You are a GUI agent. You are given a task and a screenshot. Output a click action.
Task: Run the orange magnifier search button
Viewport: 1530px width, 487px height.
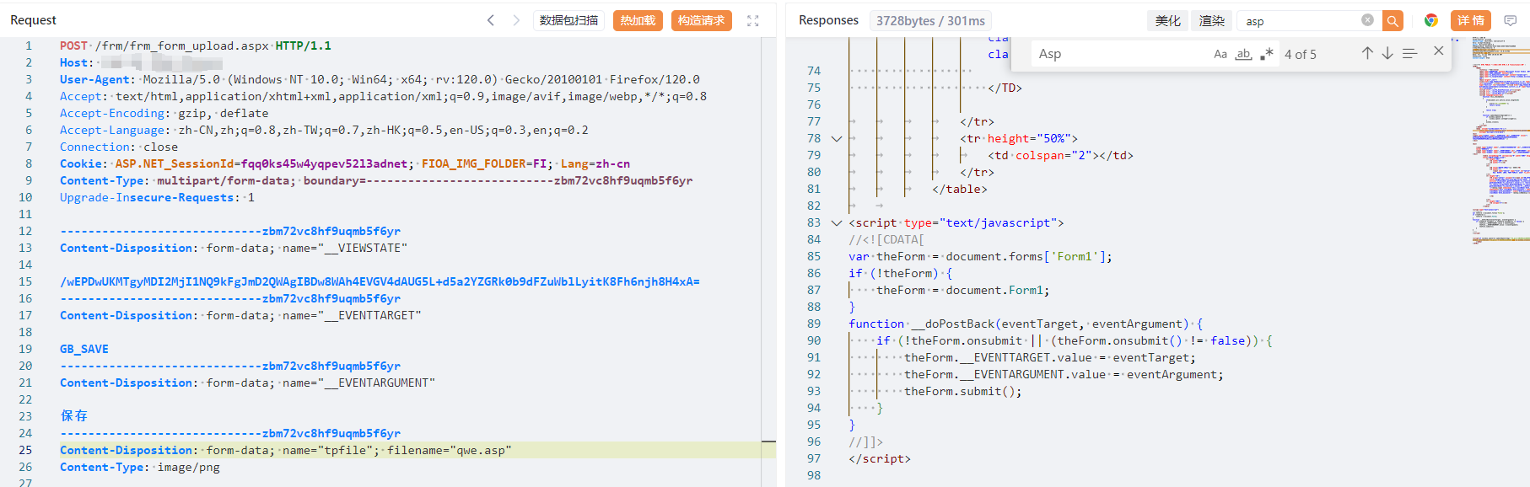pyautogui.click(x=1393, y=21)
